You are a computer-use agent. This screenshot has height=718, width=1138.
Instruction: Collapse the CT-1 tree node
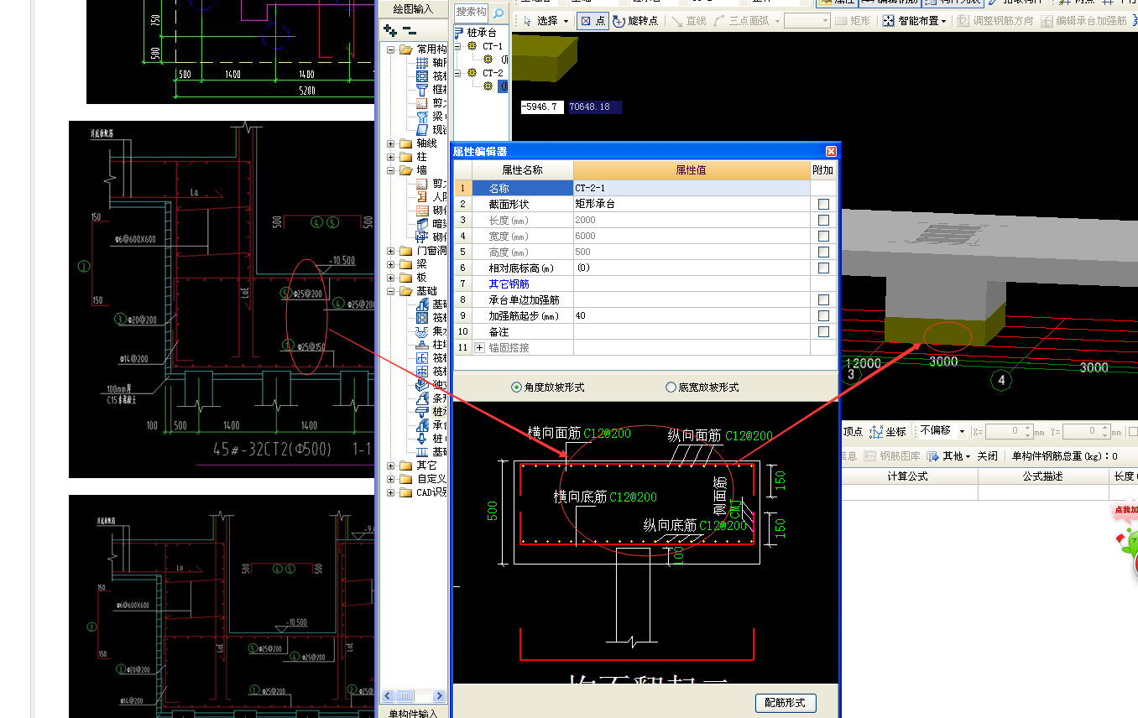(458, 46)
